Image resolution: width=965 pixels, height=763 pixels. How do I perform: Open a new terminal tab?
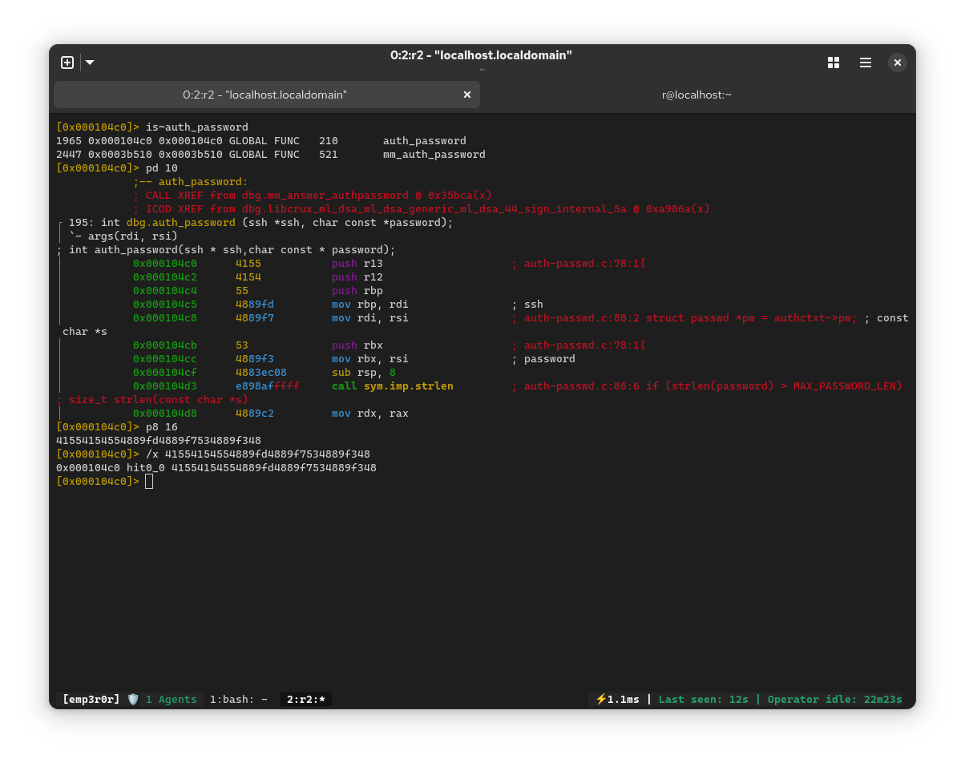pyautogui.click(x=67, y=63)
